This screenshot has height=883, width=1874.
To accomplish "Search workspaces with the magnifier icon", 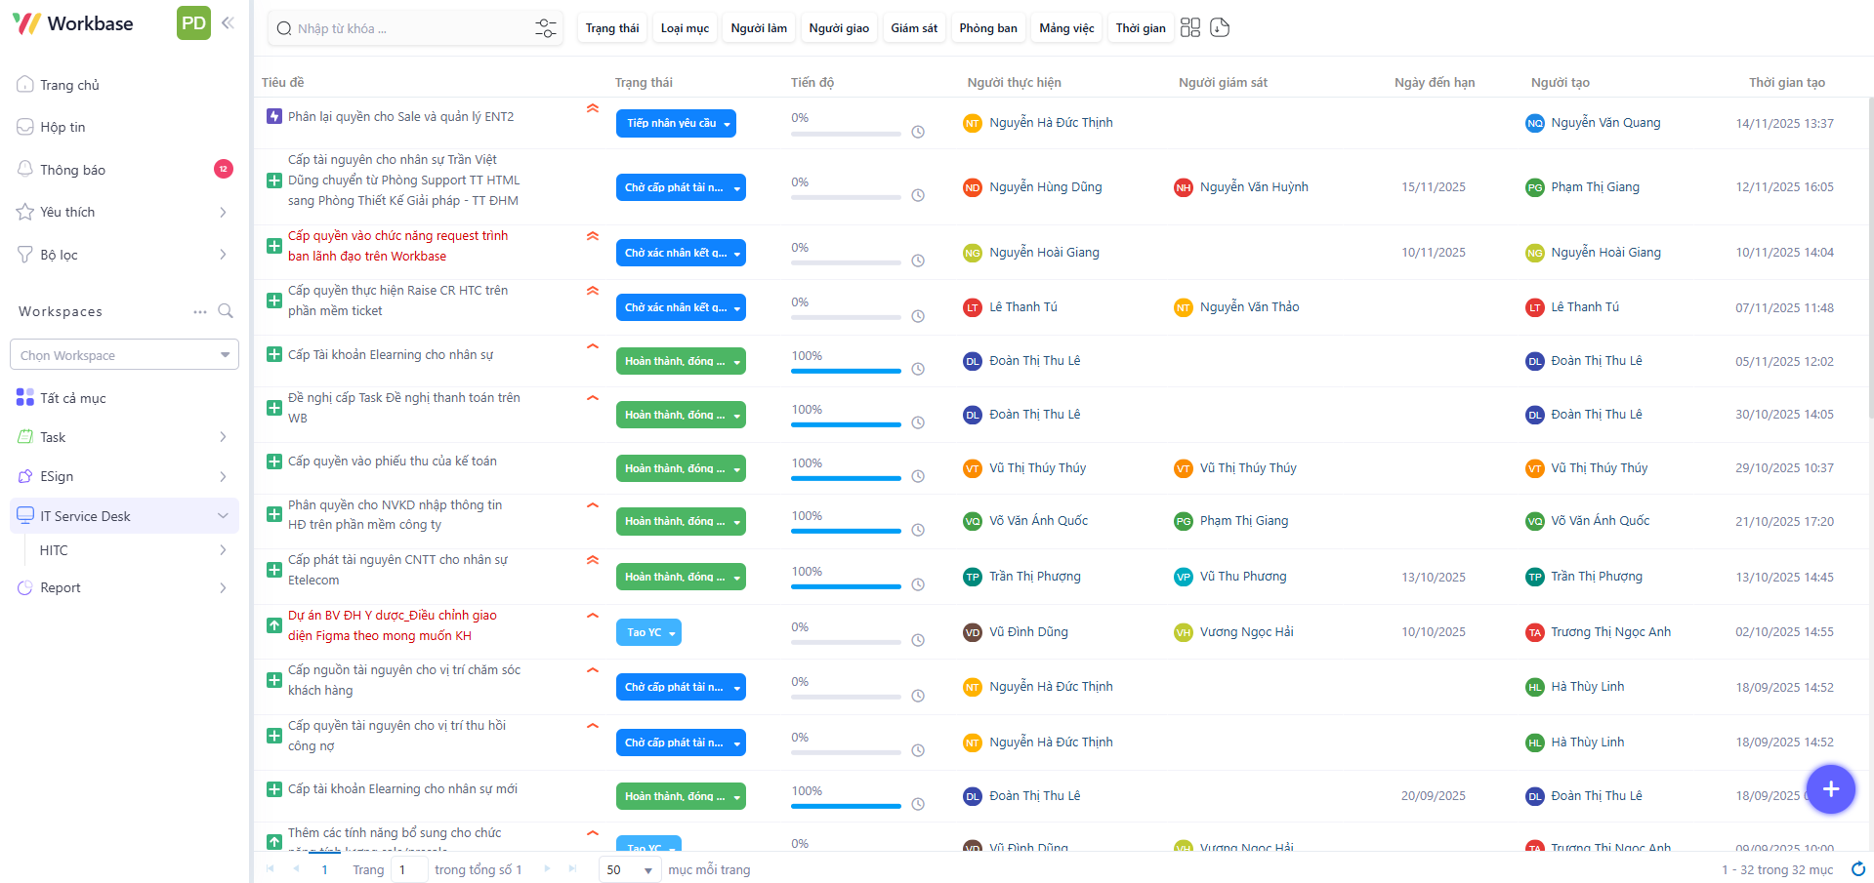I will (x=226, y=311).
